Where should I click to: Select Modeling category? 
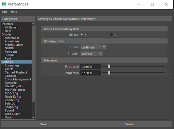click(x=12, y=93)
